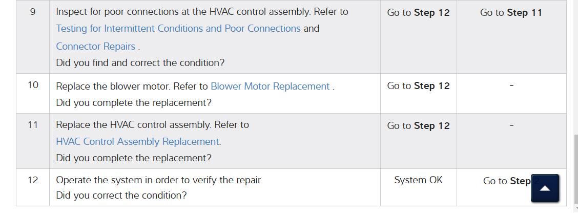
Task: Click "Did you find and correct the condition?" text
Action: tap(140, 63)
